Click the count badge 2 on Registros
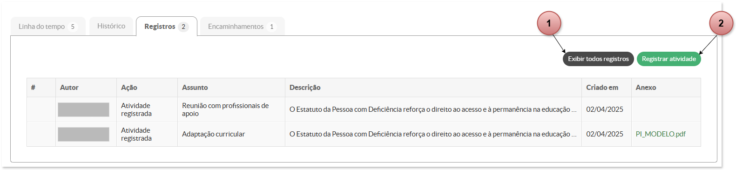 183,27
